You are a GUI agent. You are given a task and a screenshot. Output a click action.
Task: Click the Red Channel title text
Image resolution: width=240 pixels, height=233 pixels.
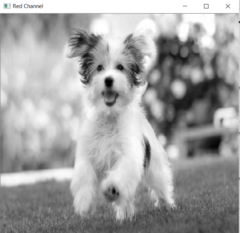pos(28,6)
